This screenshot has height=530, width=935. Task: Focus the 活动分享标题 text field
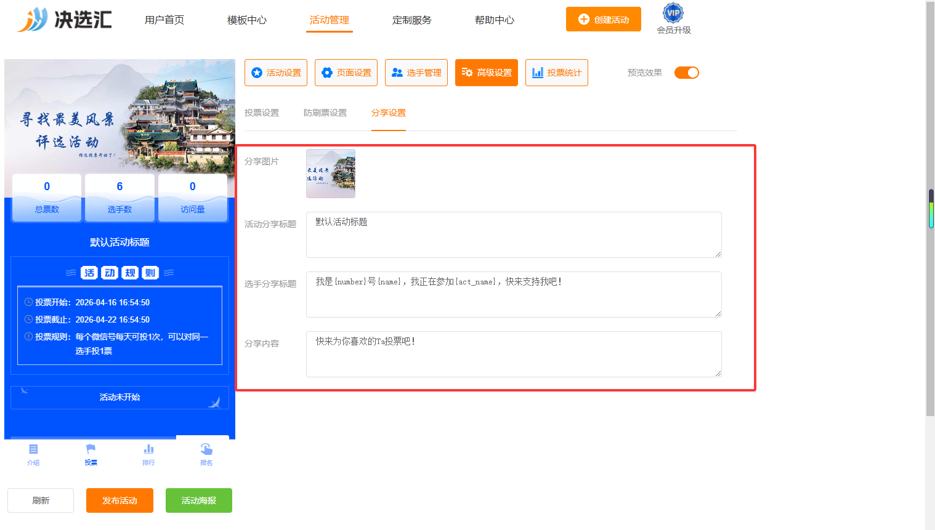[x=514, y=235]
